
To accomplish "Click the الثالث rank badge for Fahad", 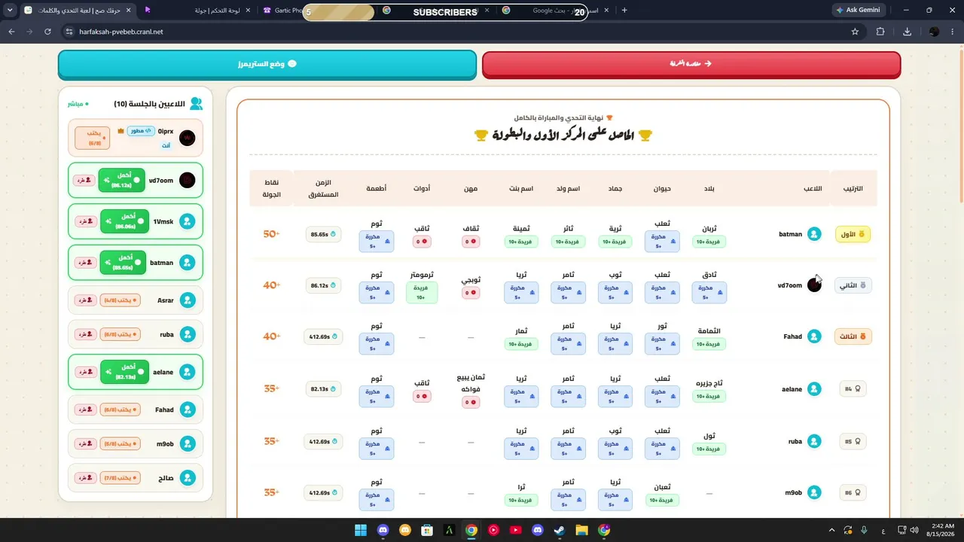I will (853, 336).
